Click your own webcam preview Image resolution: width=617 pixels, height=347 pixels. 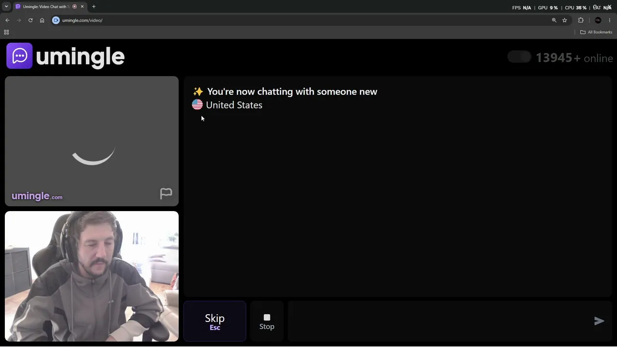tap(92, 276)
